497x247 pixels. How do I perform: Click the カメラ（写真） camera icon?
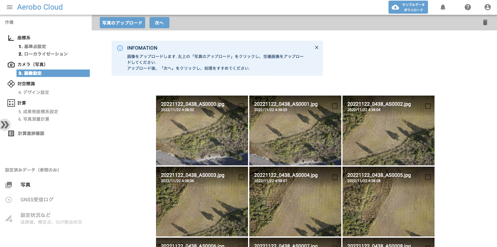(x=11, y=65)
